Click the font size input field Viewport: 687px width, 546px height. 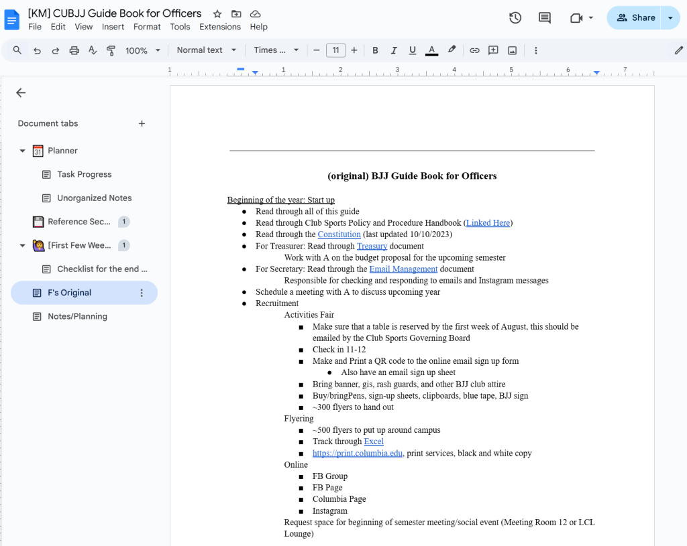335,50
